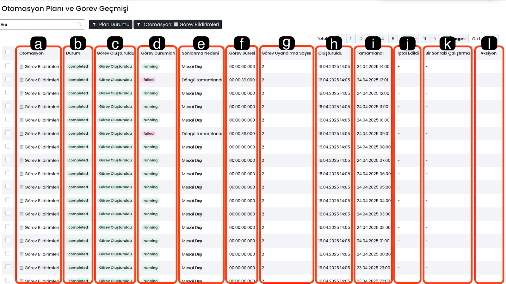The height and width of the screenshot is (284, 506).
Task: Jump to page 11 in pagination
Action: click(425, 39)
